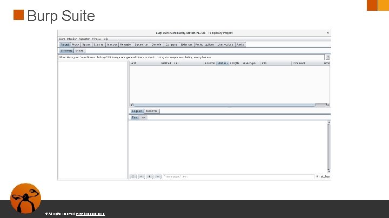Click the search options '+' button
This screenshot has width=389, height=218.
tap(150, 177)
